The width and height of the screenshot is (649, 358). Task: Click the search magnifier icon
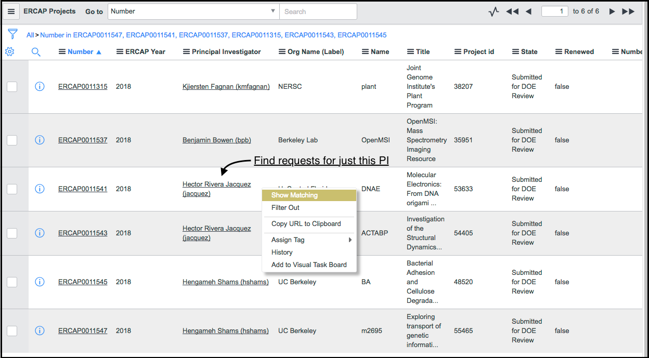34,52
